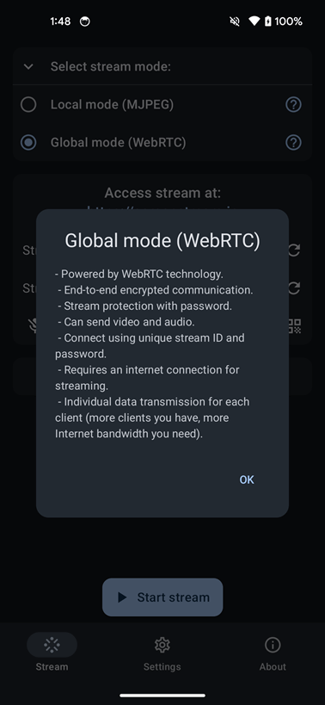This screenshot has height=705, width=325.
Task: Click the Settings gear icon
Action: click(162, 645)
